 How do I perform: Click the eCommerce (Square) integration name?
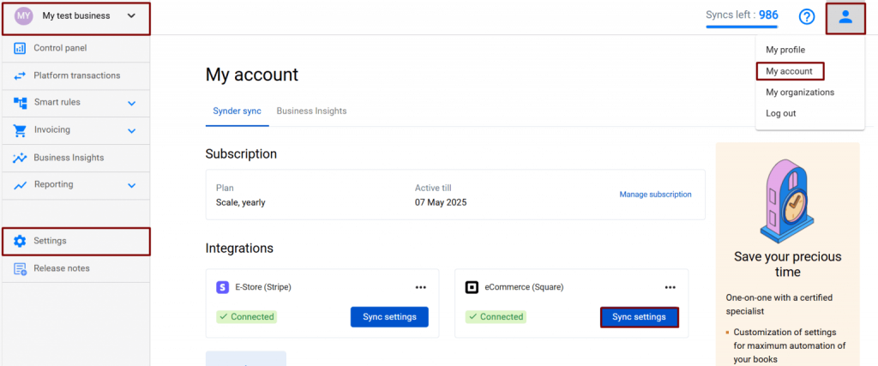pyautogui.click(x=524, y=287)
